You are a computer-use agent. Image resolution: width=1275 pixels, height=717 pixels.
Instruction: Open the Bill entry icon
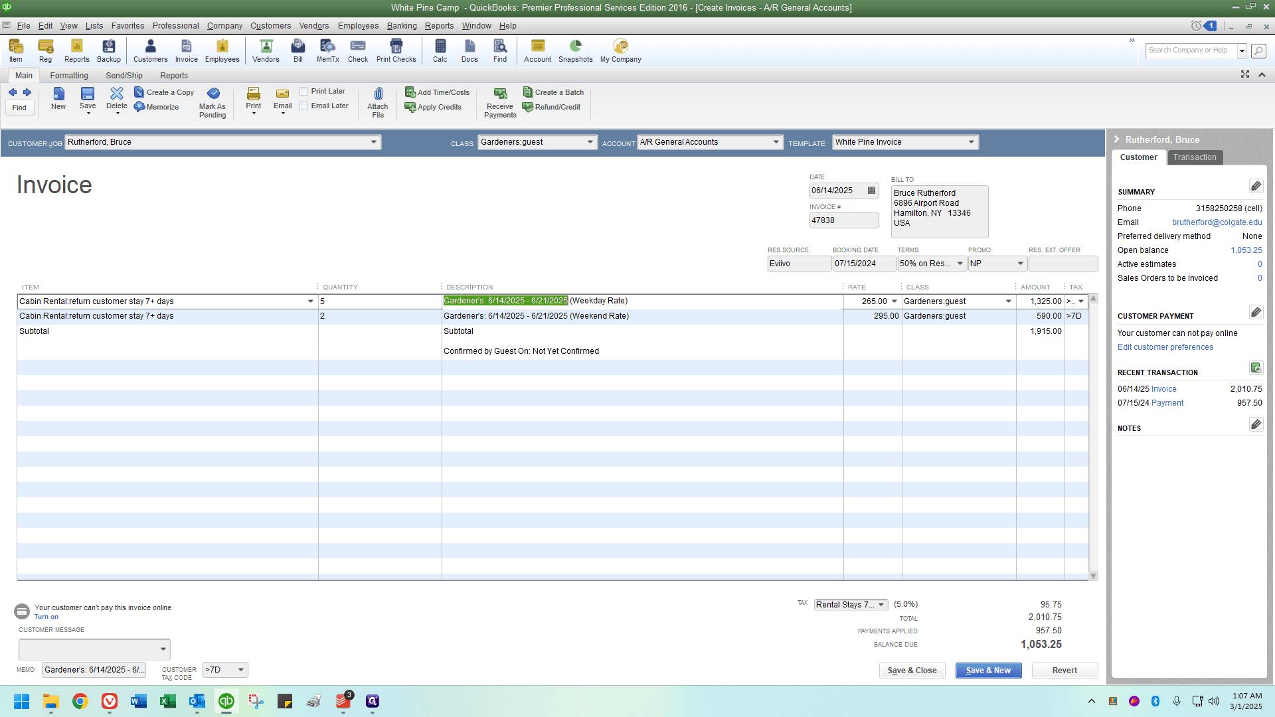[298, 51]
